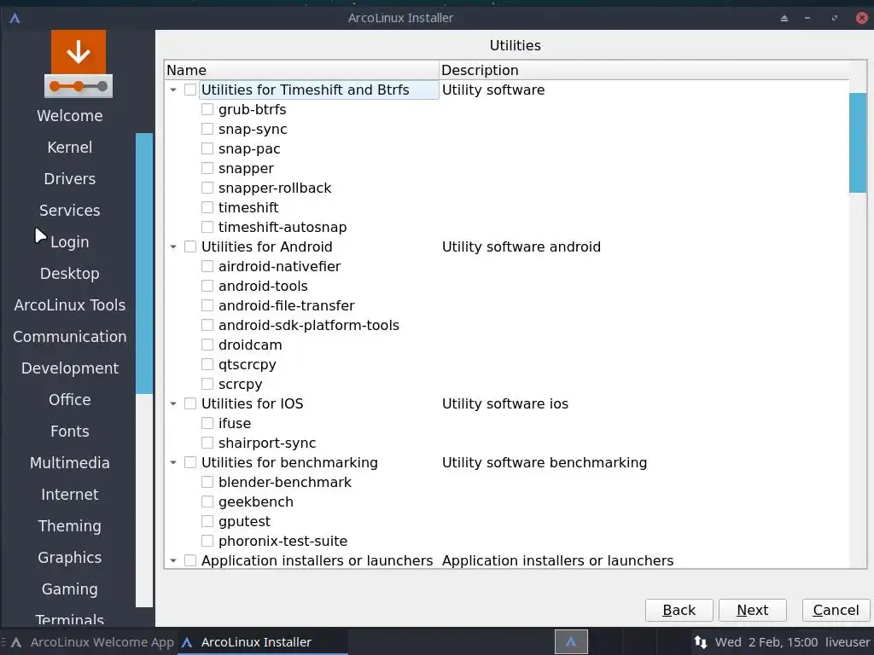Collapse the Application installers or launchers group

pos(173,560)
